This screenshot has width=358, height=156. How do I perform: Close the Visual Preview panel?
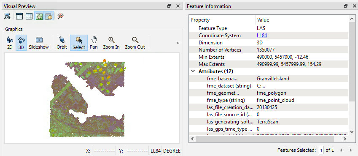[x=178, y=6]
